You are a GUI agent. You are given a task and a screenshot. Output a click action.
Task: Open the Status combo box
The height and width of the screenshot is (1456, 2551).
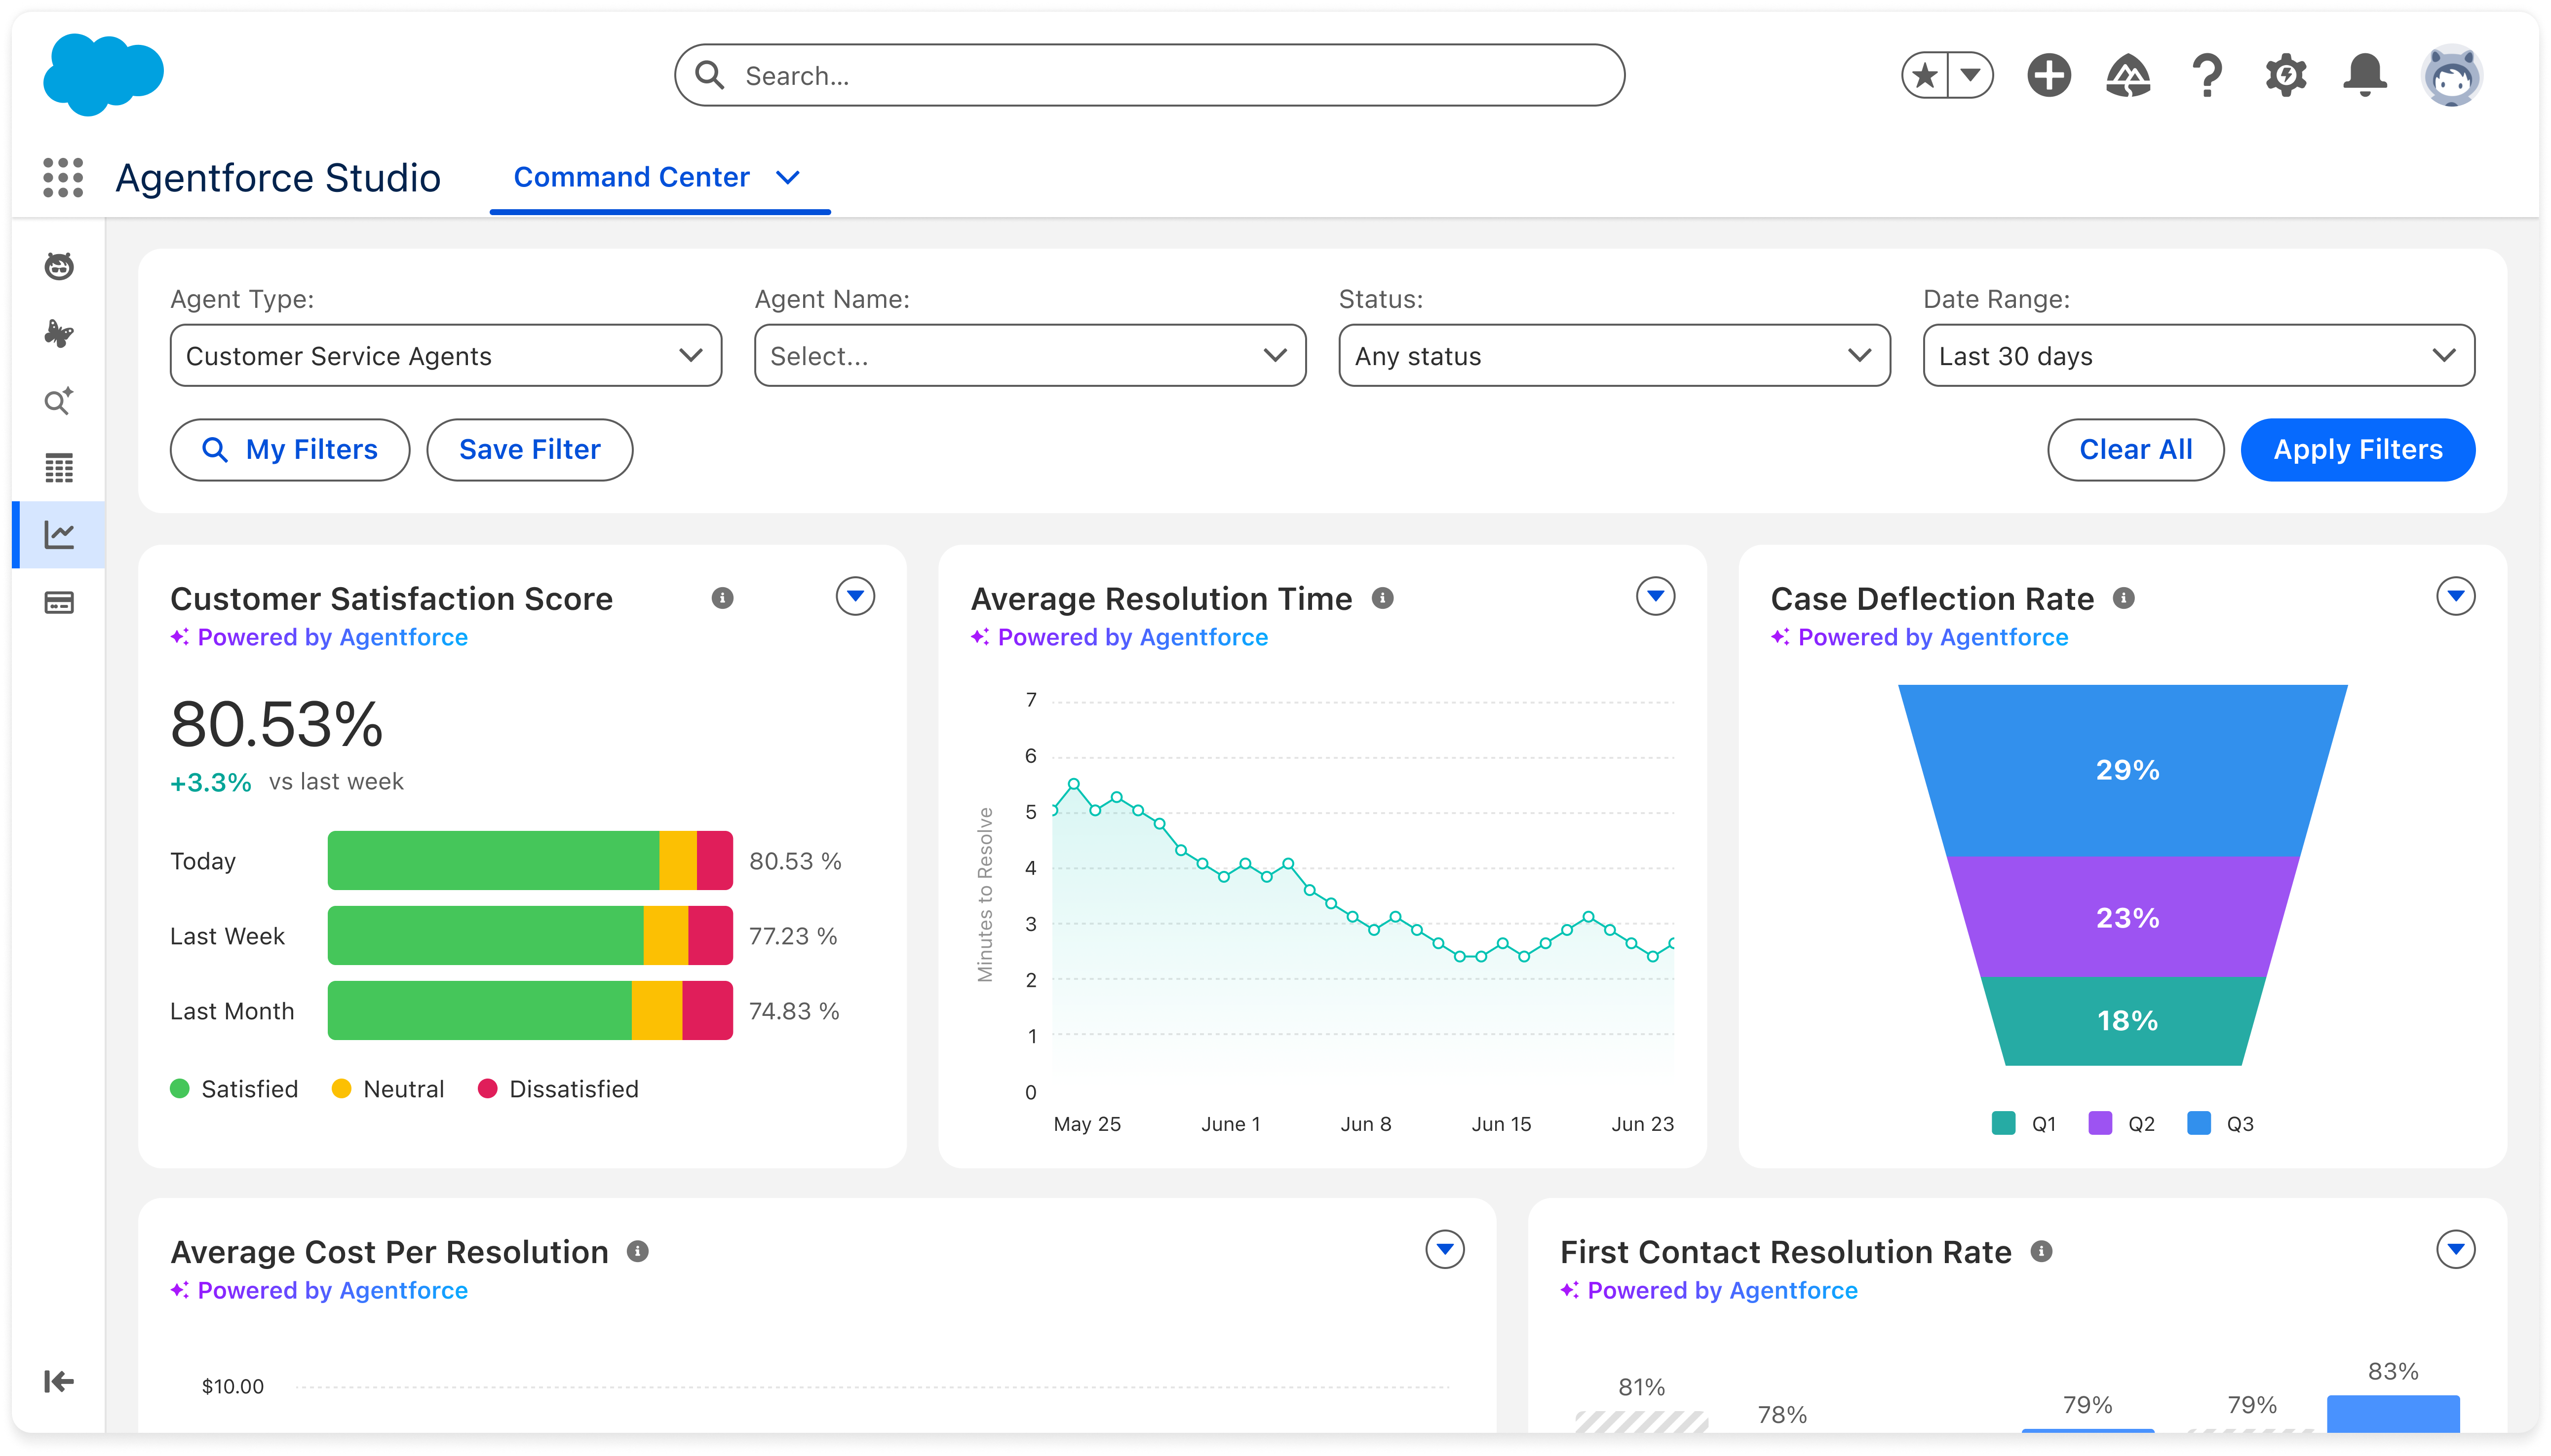pyautogui.click(x=1614, y=356)
